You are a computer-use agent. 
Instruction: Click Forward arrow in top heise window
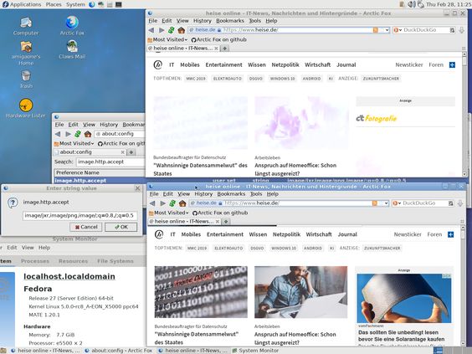[162, 30]
